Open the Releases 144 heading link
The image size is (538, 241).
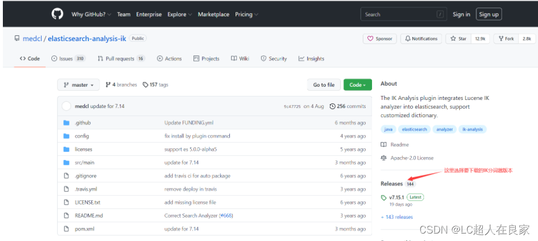click(398, 184)
